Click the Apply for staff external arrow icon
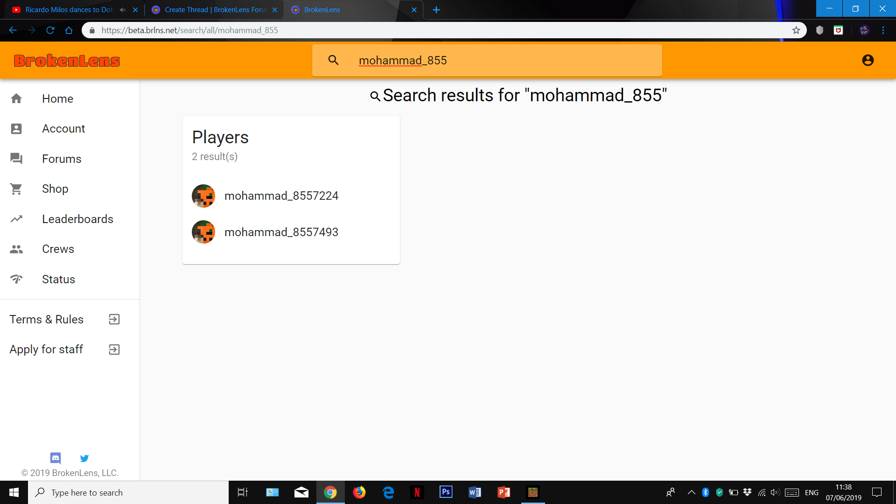 point(114,350)
